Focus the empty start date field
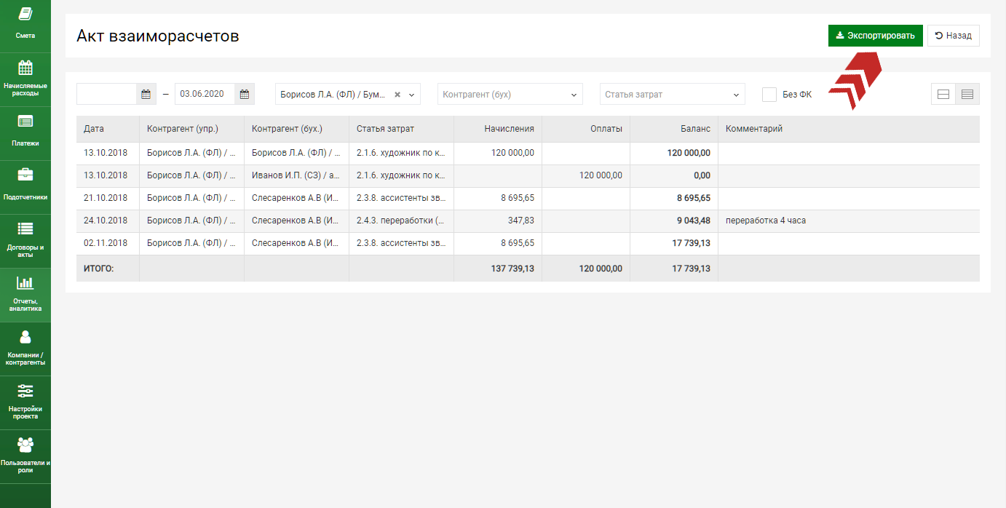 tap(107, 94)
